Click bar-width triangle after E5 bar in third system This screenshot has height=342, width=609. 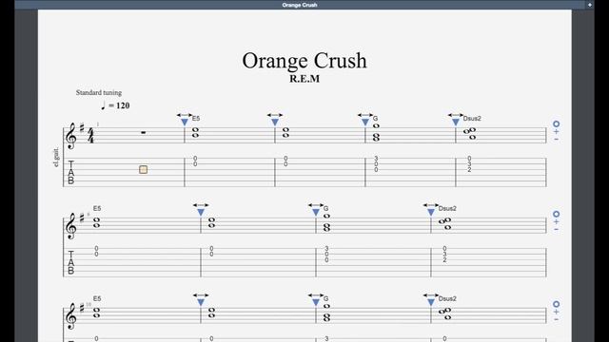click(x=201, y=302)
